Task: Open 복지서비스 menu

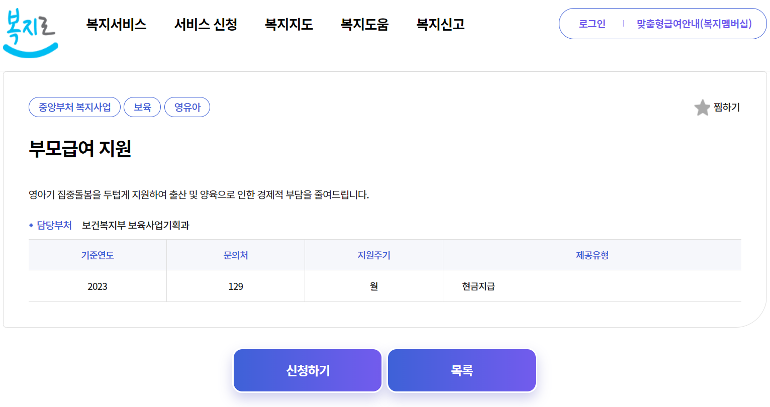Action: pyautogui.click(x=116, y=25)
